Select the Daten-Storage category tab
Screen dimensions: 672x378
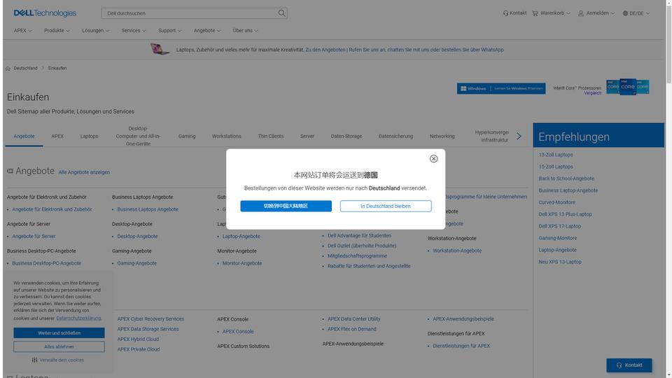pyautogui.click(x=346, y=136)
